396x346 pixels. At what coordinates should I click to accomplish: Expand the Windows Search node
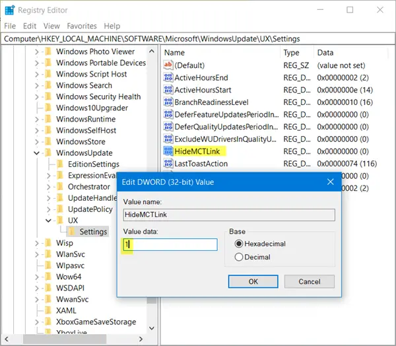(x=37, y=85)
